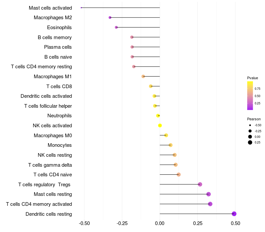The width and height of the screenshot is (265, 232).
Task: Click the Macrophages M1 orange point
Action: 143,76
